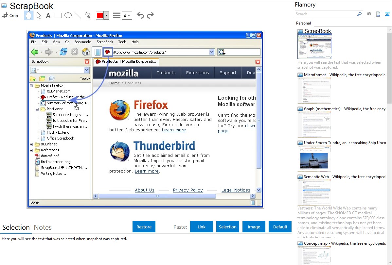Undo the last edit
Viewport: 392px width, 265px height.
click(x=140, y=15)
